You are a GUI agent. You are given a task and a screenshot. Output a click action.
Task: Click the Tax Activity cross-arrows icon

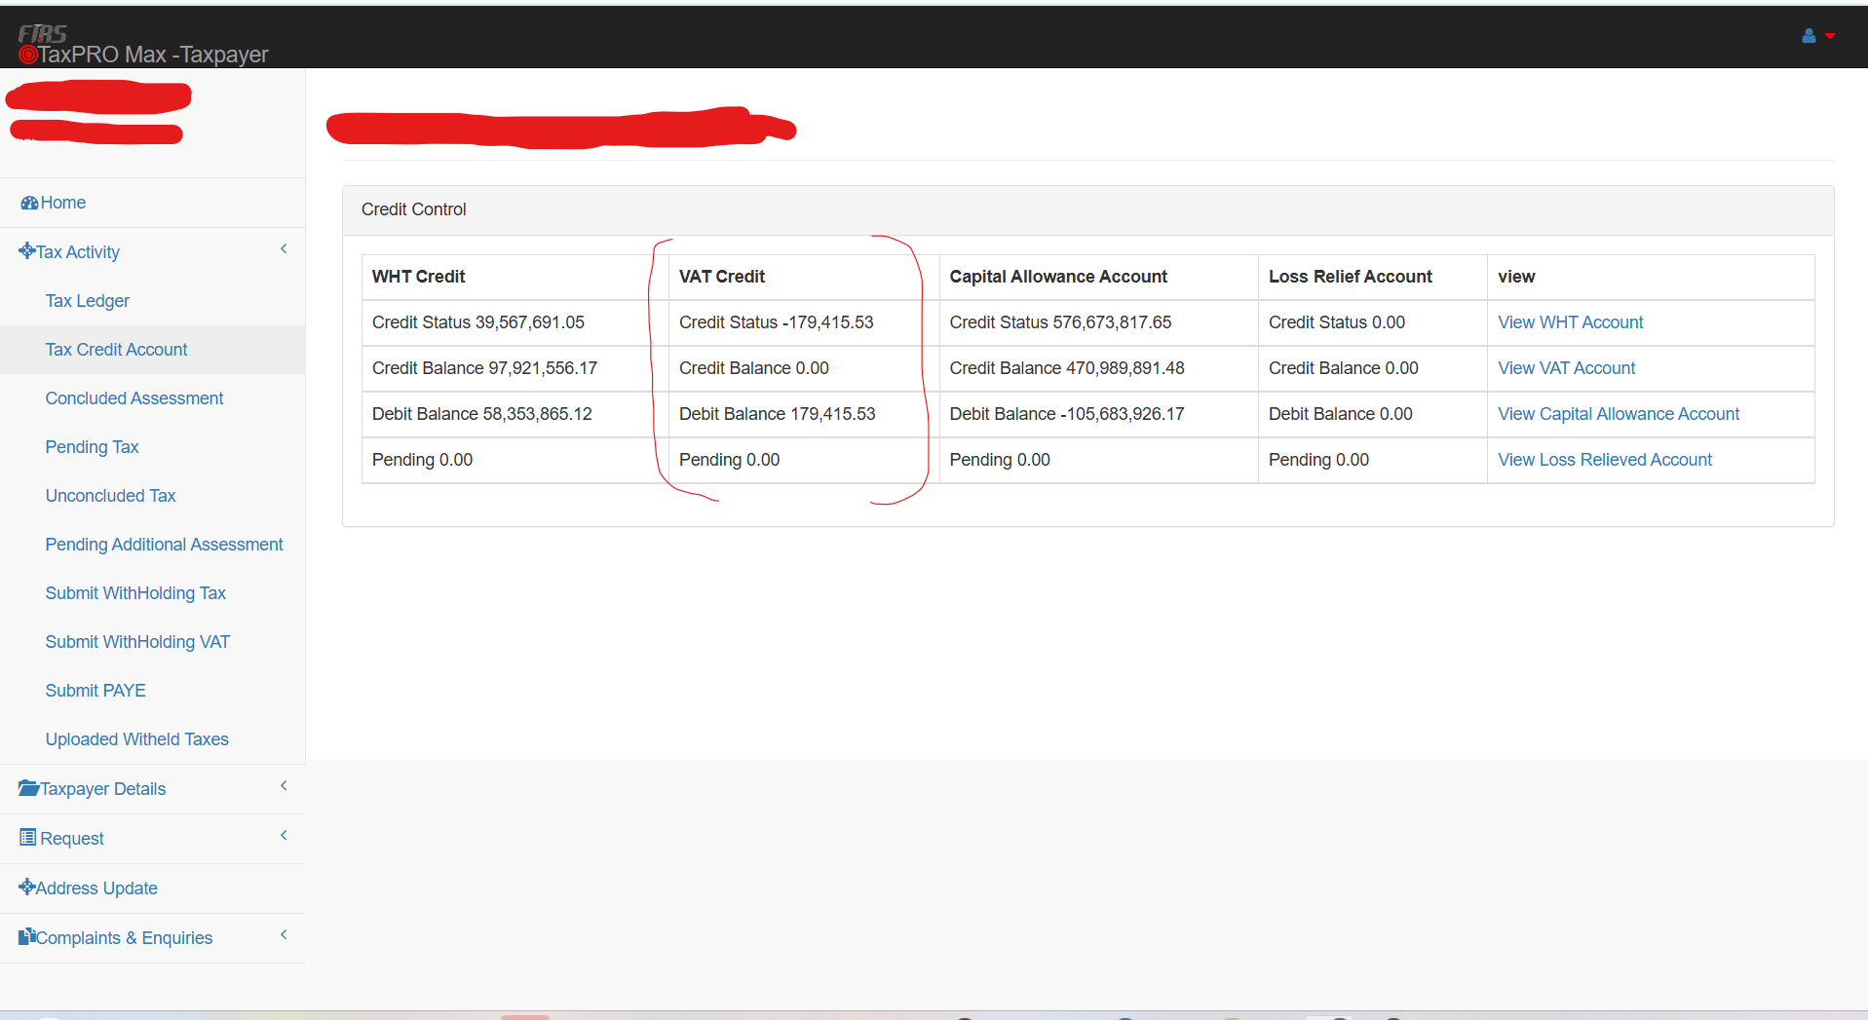(26, 251)
